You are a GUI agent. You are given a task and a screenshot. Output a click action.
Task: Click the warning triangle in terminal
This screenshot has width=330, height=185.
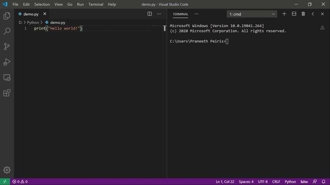(x=322, y=28)
